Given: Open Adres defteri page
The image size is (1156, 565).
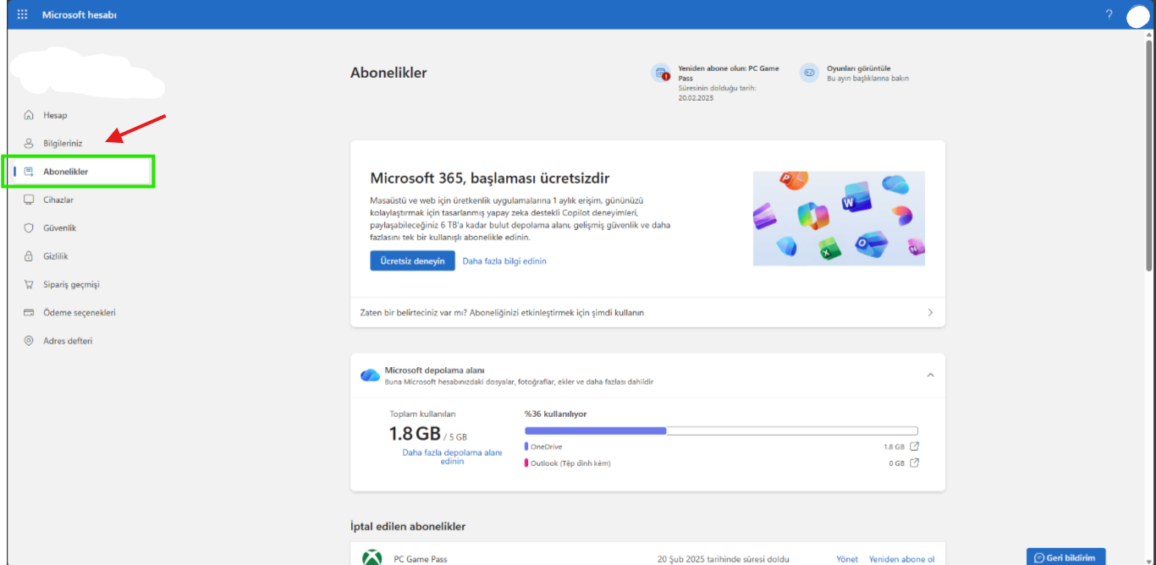Looking at the screenshot, I should tap(68, 341).
